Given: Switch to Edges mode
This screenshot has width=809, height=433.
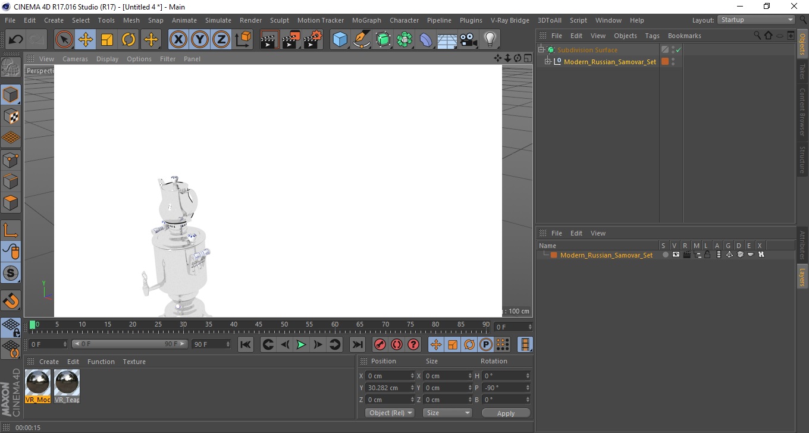Looking at the screenshot, I should (11, 181).
